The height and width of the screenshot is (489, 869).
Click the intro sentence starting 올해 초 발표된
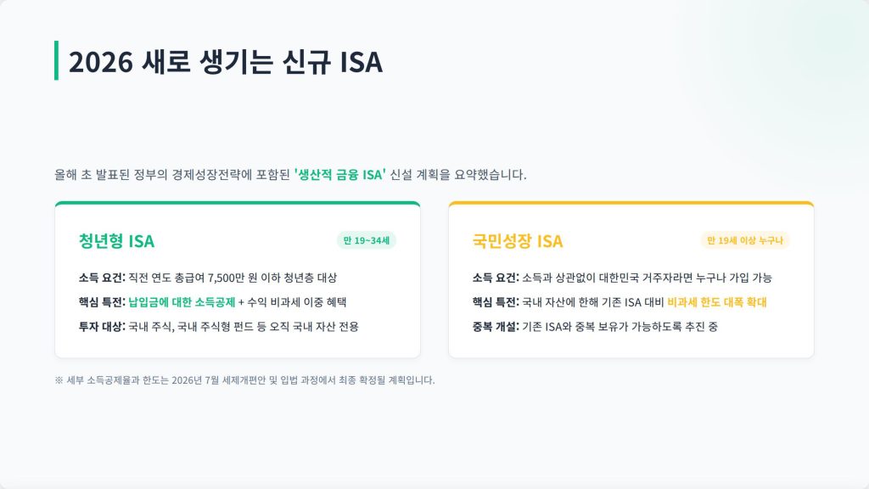[x=290, y=175]
